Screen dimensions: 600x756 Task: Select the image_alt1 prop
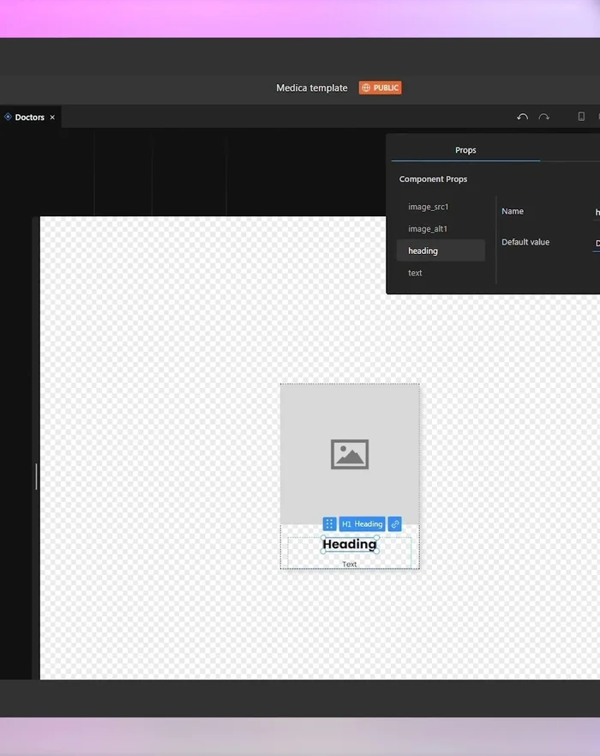tap(428, 229)
